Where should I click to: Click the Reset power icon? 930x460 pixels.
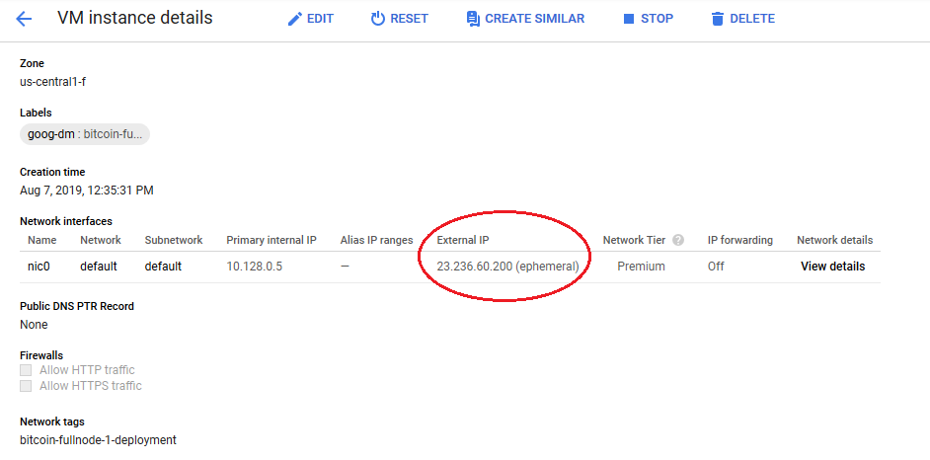378,19
